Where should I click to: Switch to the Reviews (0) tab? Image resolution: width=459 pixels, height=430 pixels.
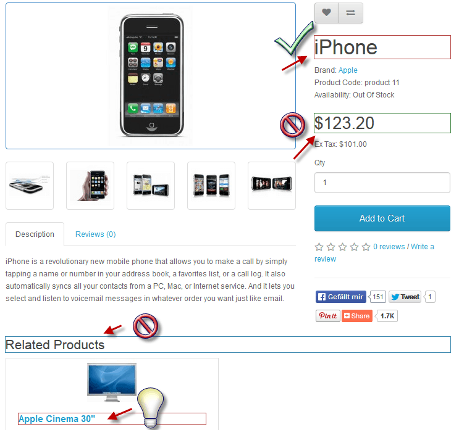[95, 234]
